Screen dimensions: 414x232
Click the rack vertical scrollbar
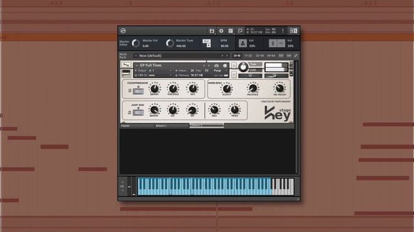coord(296,117)
